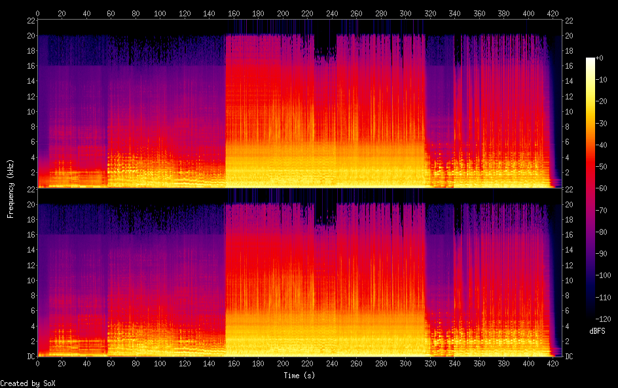Image resolution: width=618 pixels, height=388 pixels.
Task: Click the 6 kHz label left of lower channel
Action: pyautogui.click(x=31, y=311)
